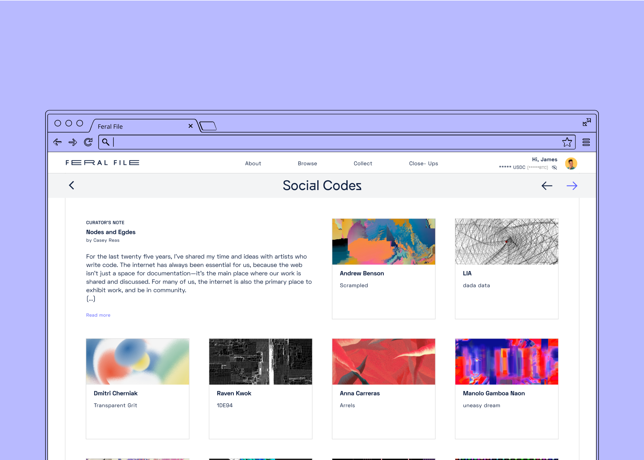The height and width of the screenshot is (460, 644).
Task: Click the Feral File logo
Action: tap(102, 163)
